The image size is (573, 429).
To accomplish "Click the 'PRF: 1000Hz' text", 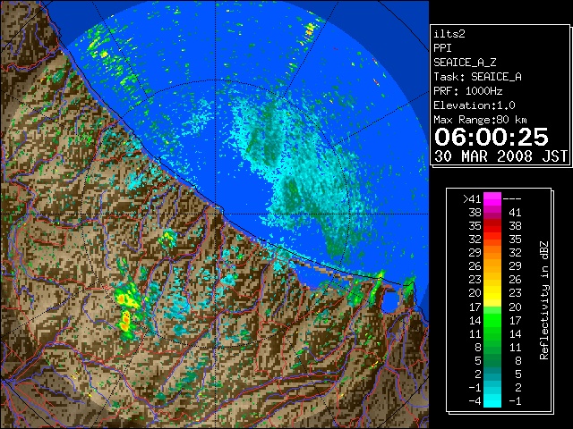I will click(468, 91).
